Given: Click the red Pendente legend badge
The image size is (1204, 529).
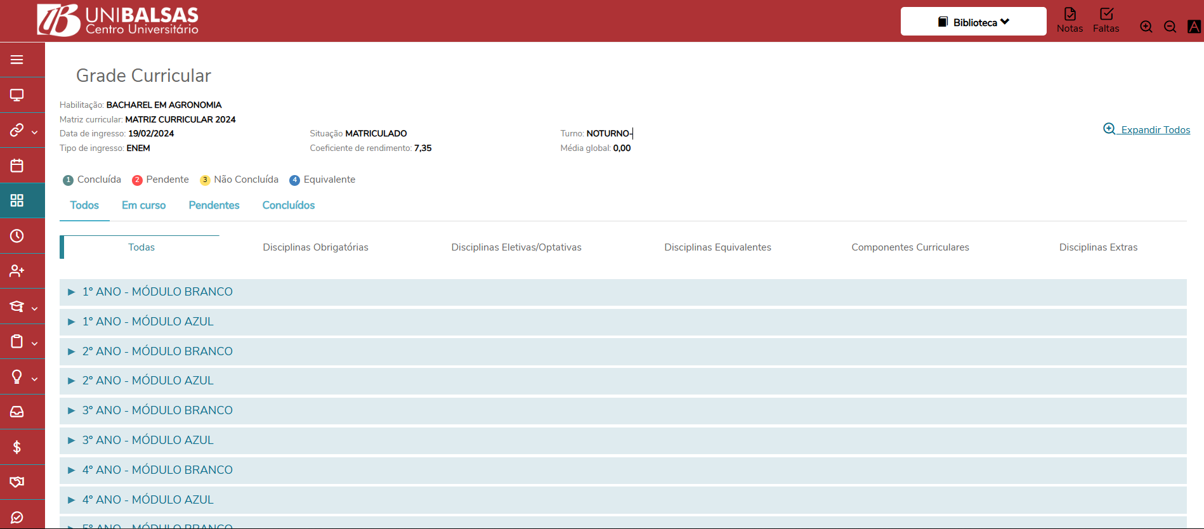Looking at the screenshot, I should [137, 180].
